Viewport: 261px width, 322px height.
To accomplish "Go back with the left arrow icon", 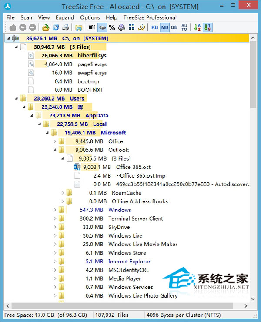I will coord(23,27).
